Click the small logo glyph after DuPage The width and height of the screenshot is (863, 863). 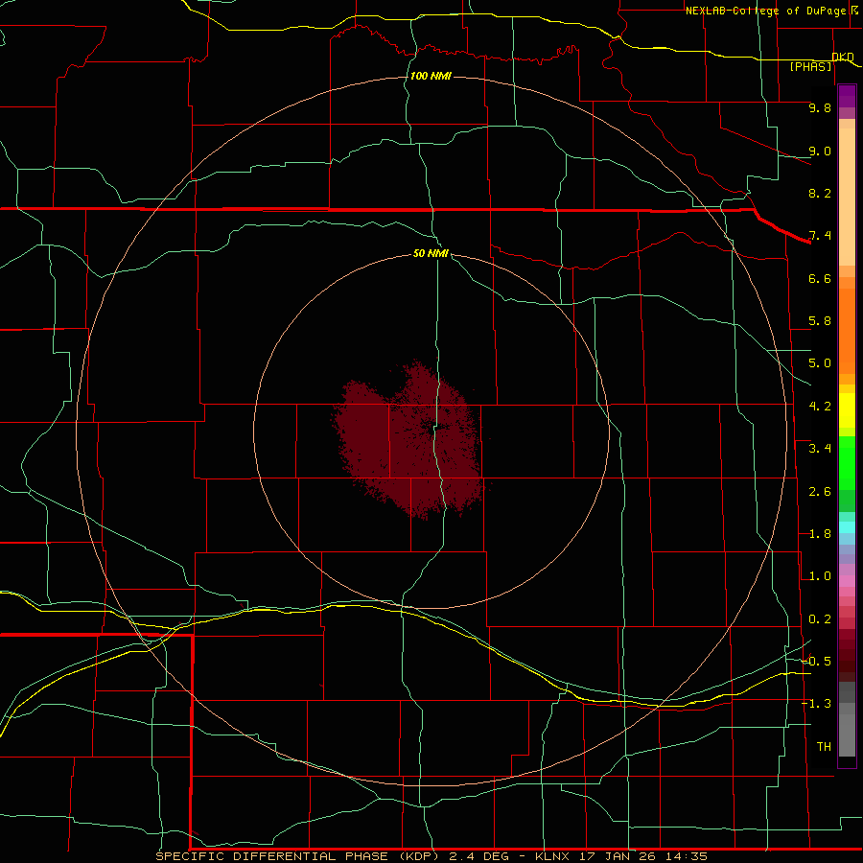pos(854,10)
